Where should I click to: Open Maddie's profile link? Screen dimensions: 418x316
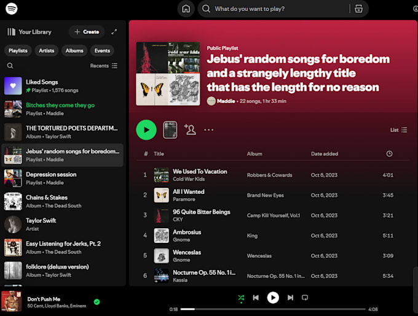[226, 101]
